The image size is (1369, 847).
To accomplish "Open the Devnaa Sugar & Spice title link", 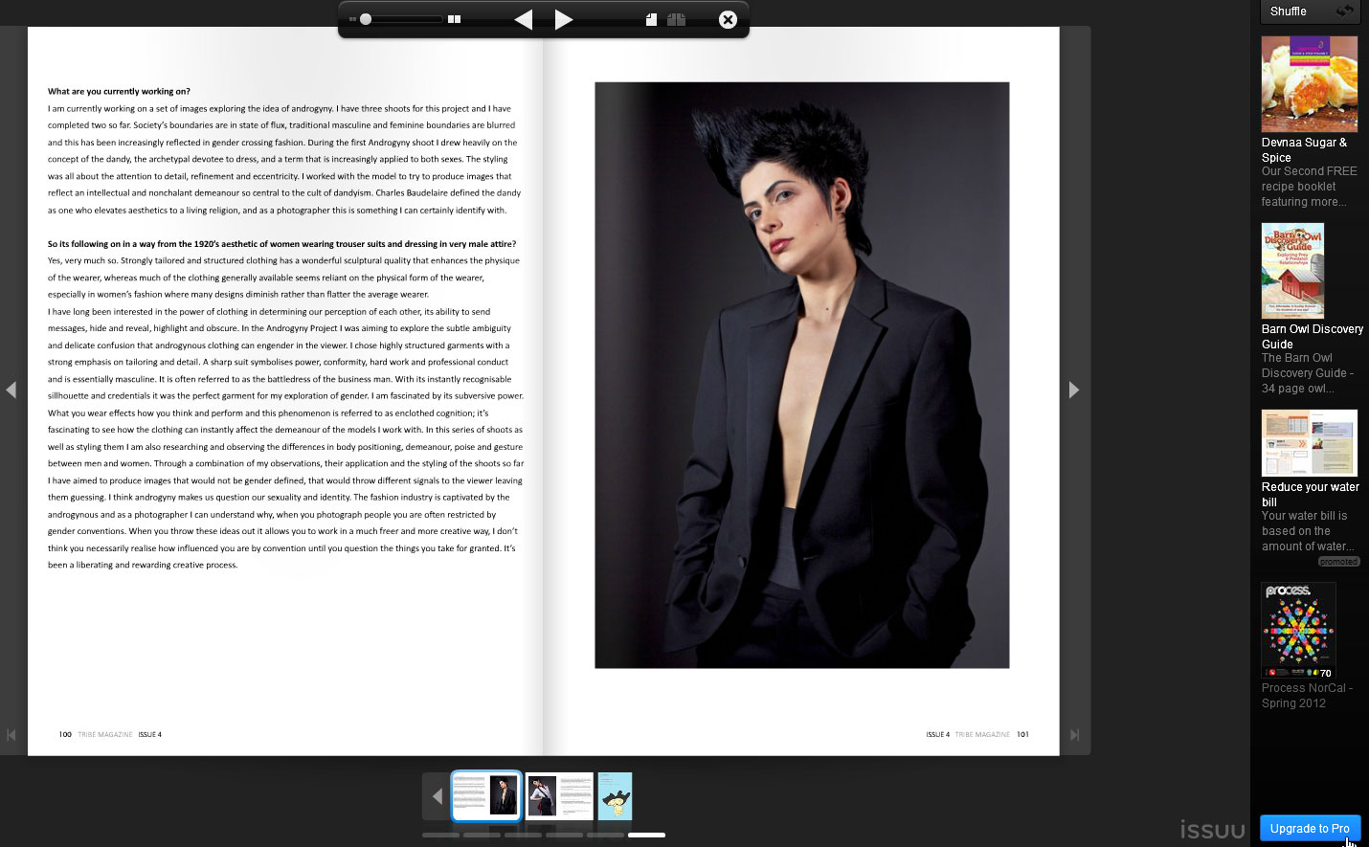I will (1304, 150).
